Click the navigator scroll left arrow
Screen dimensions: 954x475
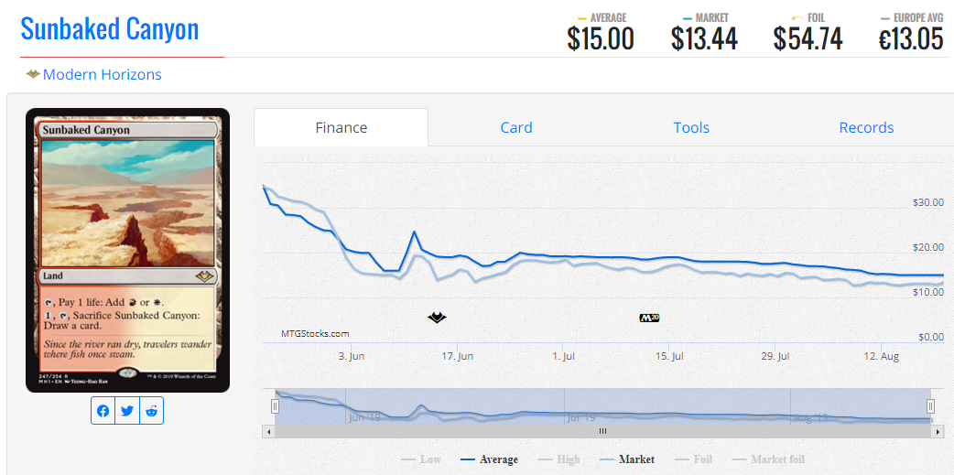pyautogui.click(x=268, y=431)
